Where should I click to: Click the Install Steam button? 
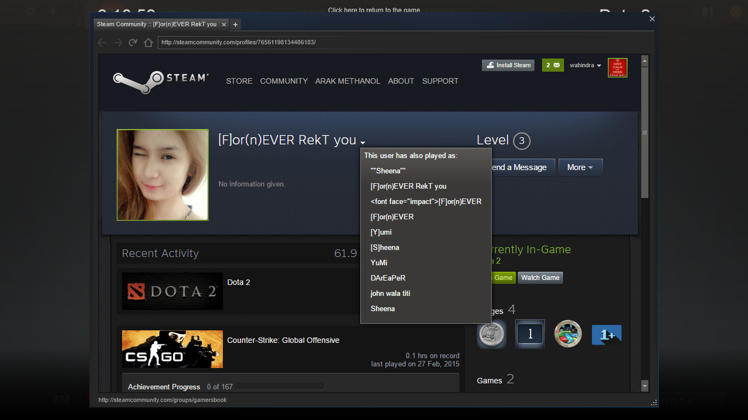tap(508, 65)
